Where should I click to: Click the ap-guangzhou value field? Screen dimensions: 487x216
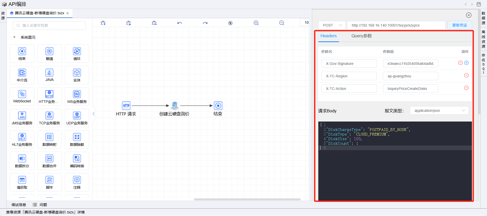coord(410,76)
